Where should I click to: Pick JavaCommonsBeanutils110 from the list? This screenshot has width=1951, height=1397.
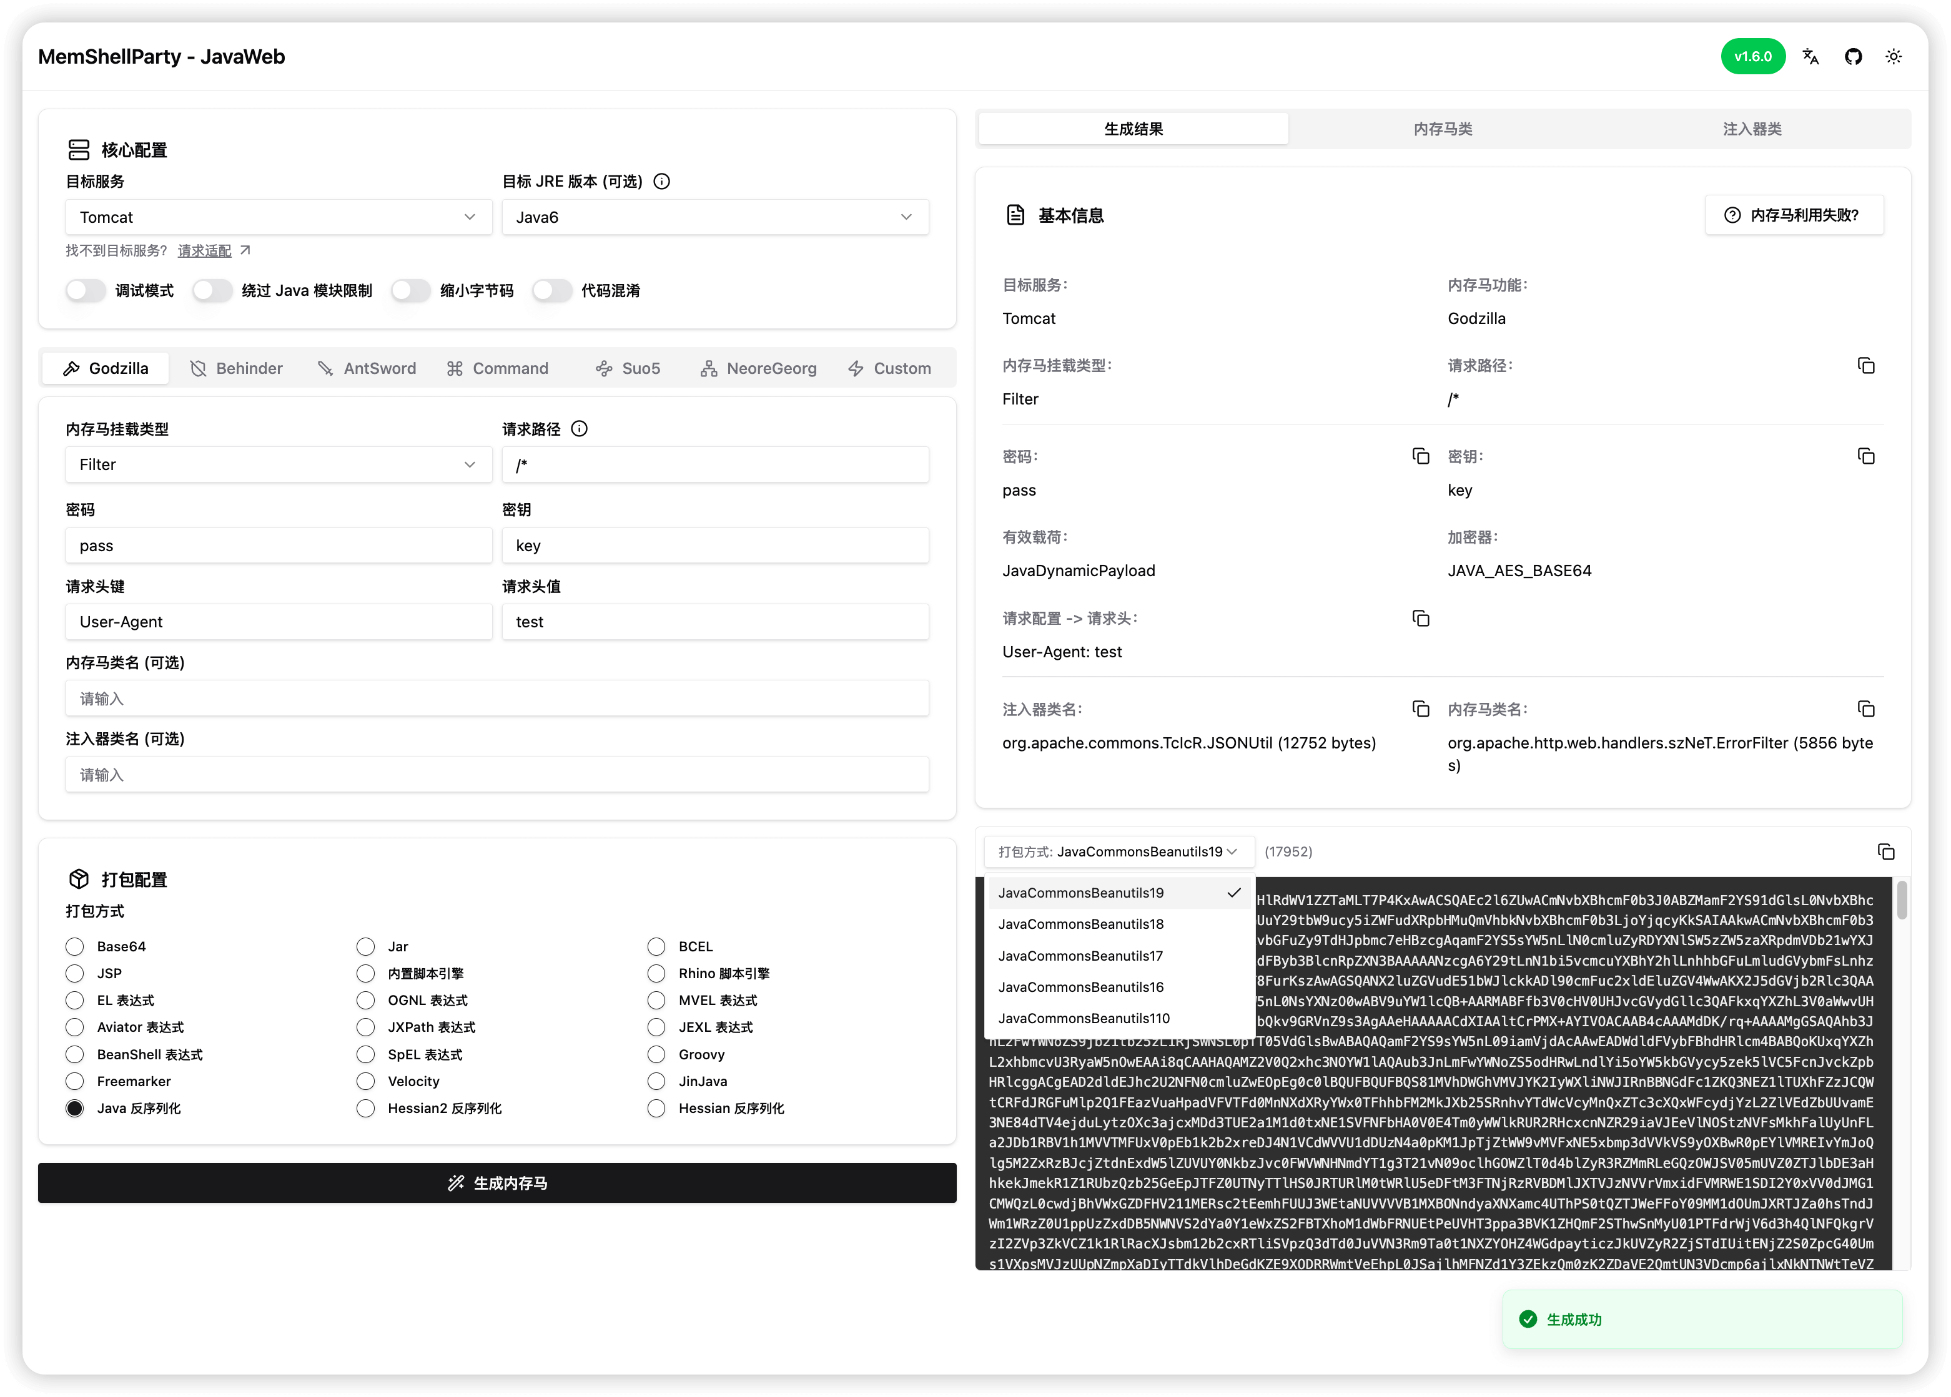pyautogui.click(x=1119, y=1019)
